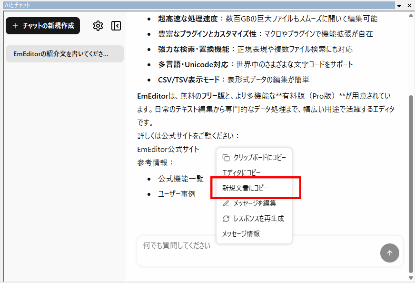Click the 公式機能一覧 link

click(182, 179)
